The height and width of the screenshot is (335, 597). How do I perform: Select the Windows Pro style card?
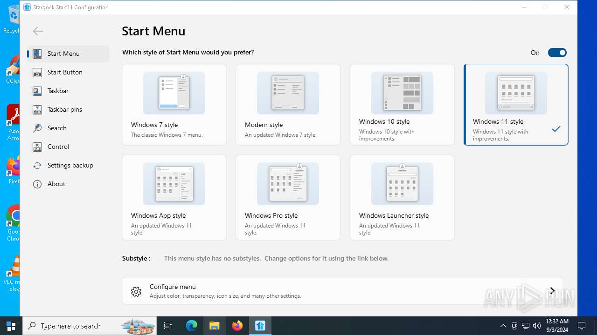click(288, 198)
